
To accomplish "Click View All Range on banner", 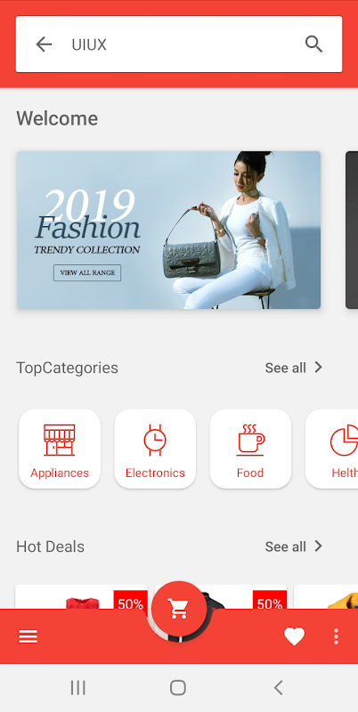I will (x=87, y=273).
